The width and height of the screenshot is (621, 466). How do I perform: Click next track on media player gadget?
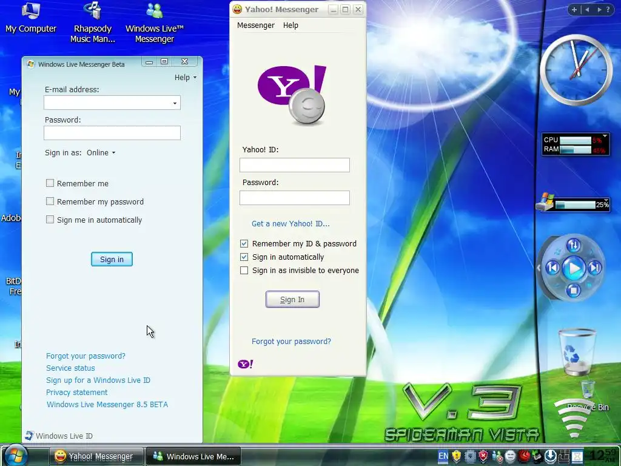tap(594, 268)
